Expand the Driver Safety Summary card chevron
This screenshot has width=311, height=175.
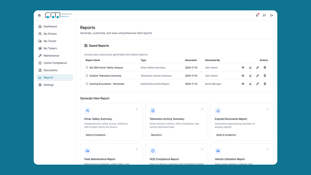point(137,109)
